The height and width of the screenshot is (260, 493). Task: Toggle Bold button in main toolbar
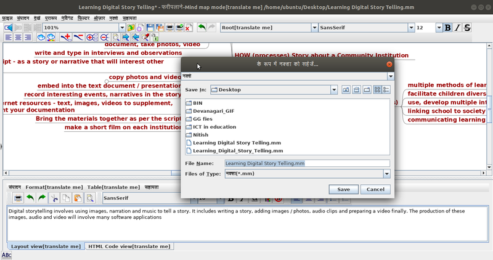click(x=447, y=28)
